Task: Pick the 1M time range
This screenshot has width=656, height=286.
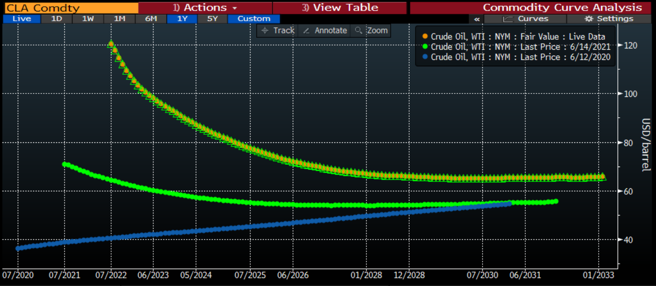Action: click(x=119, y=19)
